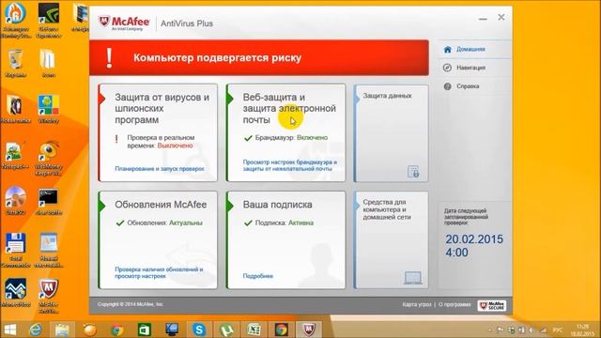601x338 pixels.
Task: Open the Планирование и запуск проверок link
Action: [160, 169]
